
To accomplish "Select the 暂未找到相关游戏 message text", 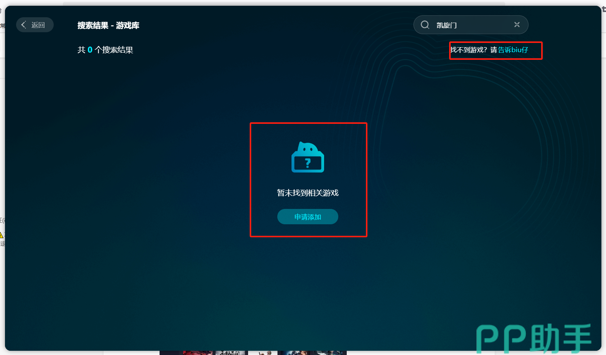I will tap(308, 193).
